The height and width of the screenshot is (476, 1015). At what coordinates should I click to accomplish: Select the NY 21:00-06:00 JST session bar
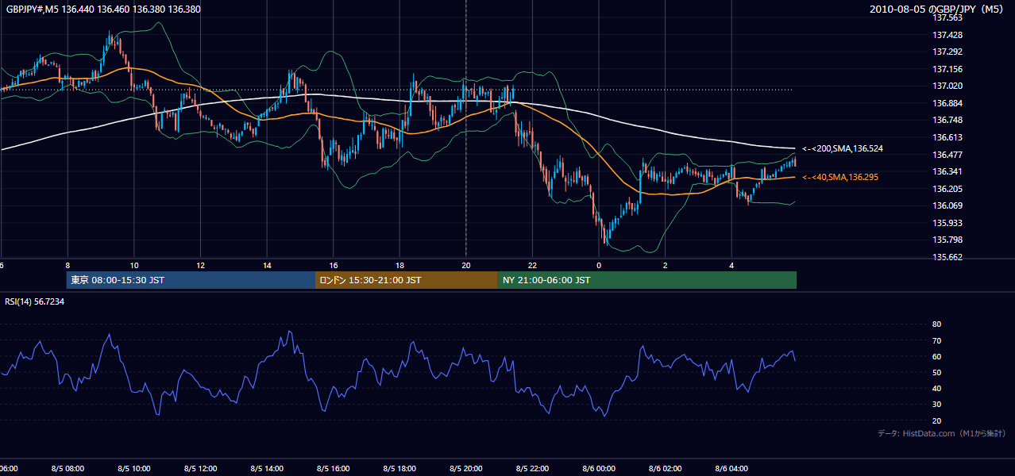[647, 280]
